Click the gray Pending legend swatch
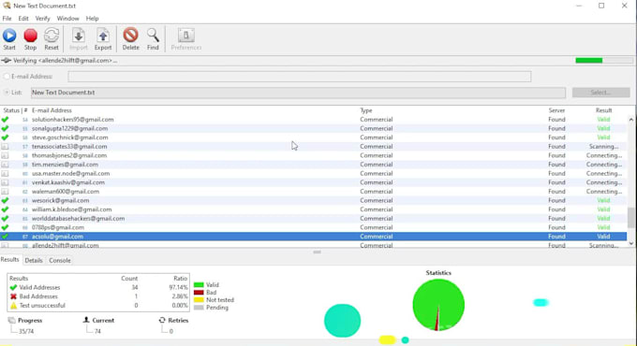The height and width of the screenshot is (346, 637). [x=199, y=308]
